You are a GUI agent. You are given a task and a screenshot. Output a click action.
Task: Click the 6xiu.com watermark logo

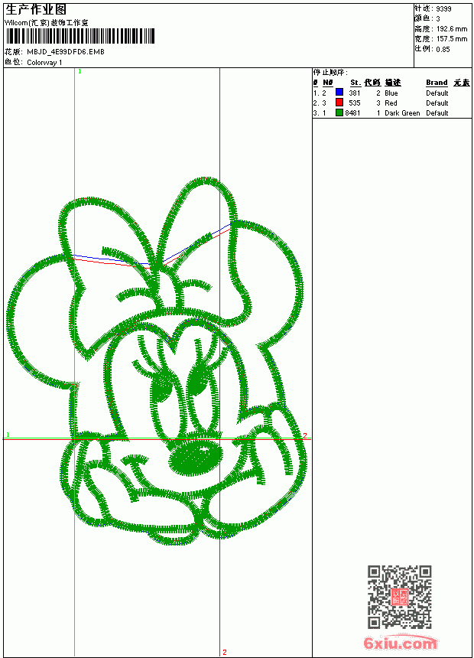pyautogui.click(x=400, y=643)
